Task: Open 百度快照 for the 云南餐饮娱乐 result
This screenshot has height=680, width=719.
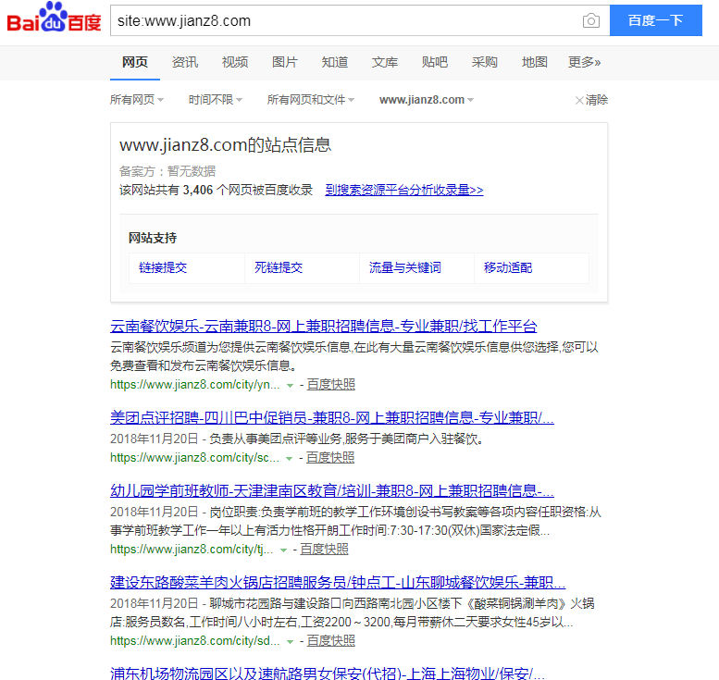Action: pos(331,385)
